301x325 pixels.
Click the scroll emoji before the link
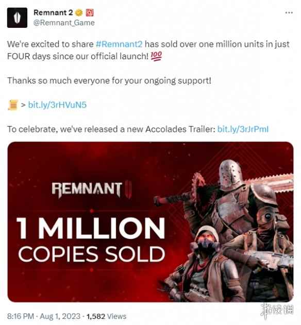[13, 105]
